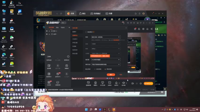Viewport: 200px width, 112px height.
Task: Open the 直播画质 settings section
Action: (75, 35)
